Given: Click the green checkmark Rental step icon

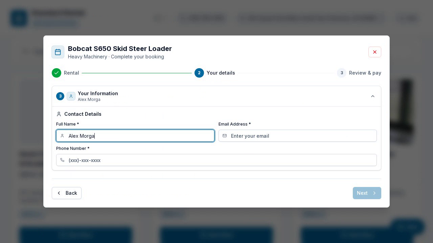Looking at the screenshot, I should 56,73.
